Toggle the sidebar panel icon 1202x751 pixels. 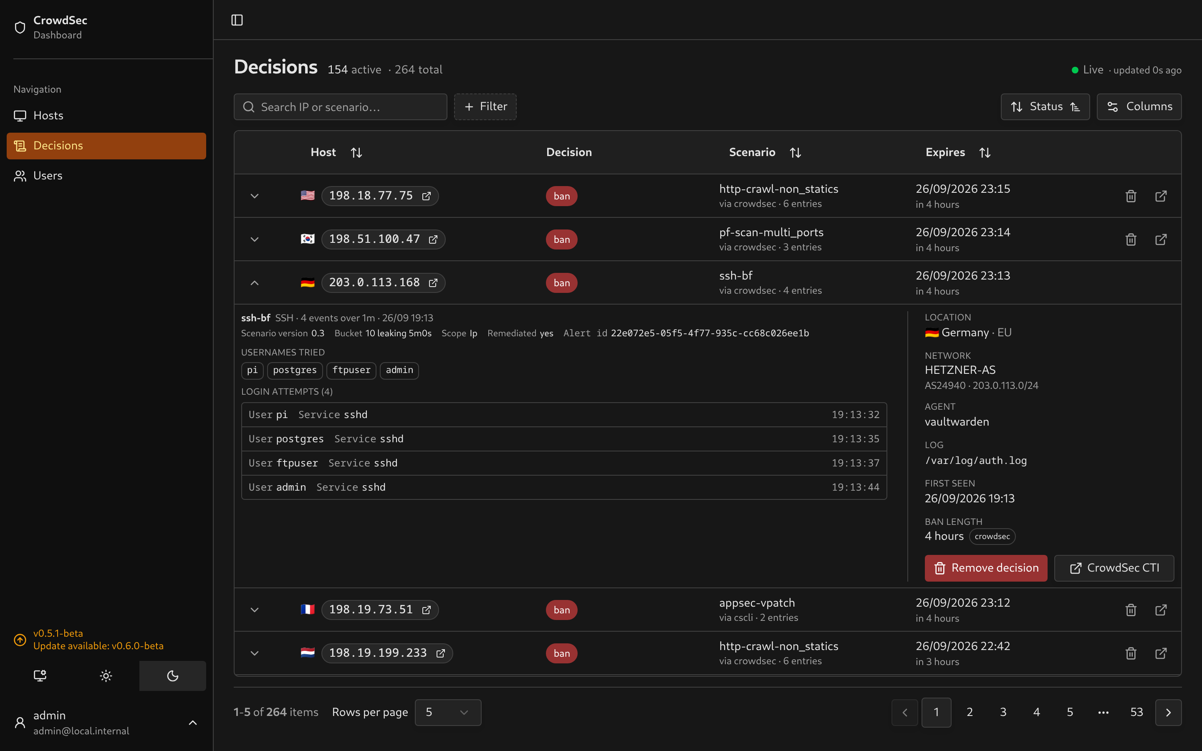pyautogui.click(x=237, y=20)
